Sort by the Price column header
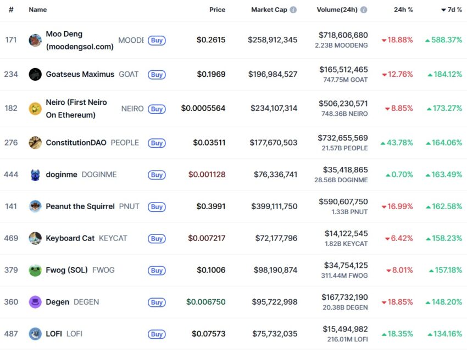This screenshot has width=467, height=353. tap(217, 10)
